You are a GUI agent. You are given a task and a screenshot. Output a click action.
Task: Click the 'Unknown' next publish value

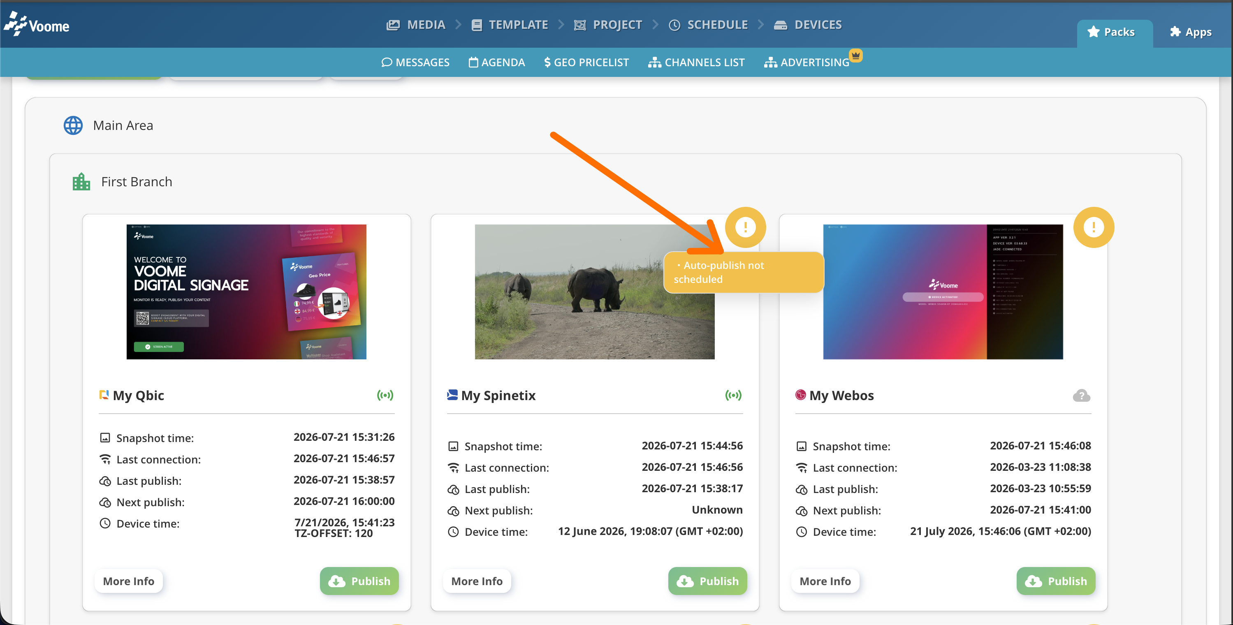717,510
